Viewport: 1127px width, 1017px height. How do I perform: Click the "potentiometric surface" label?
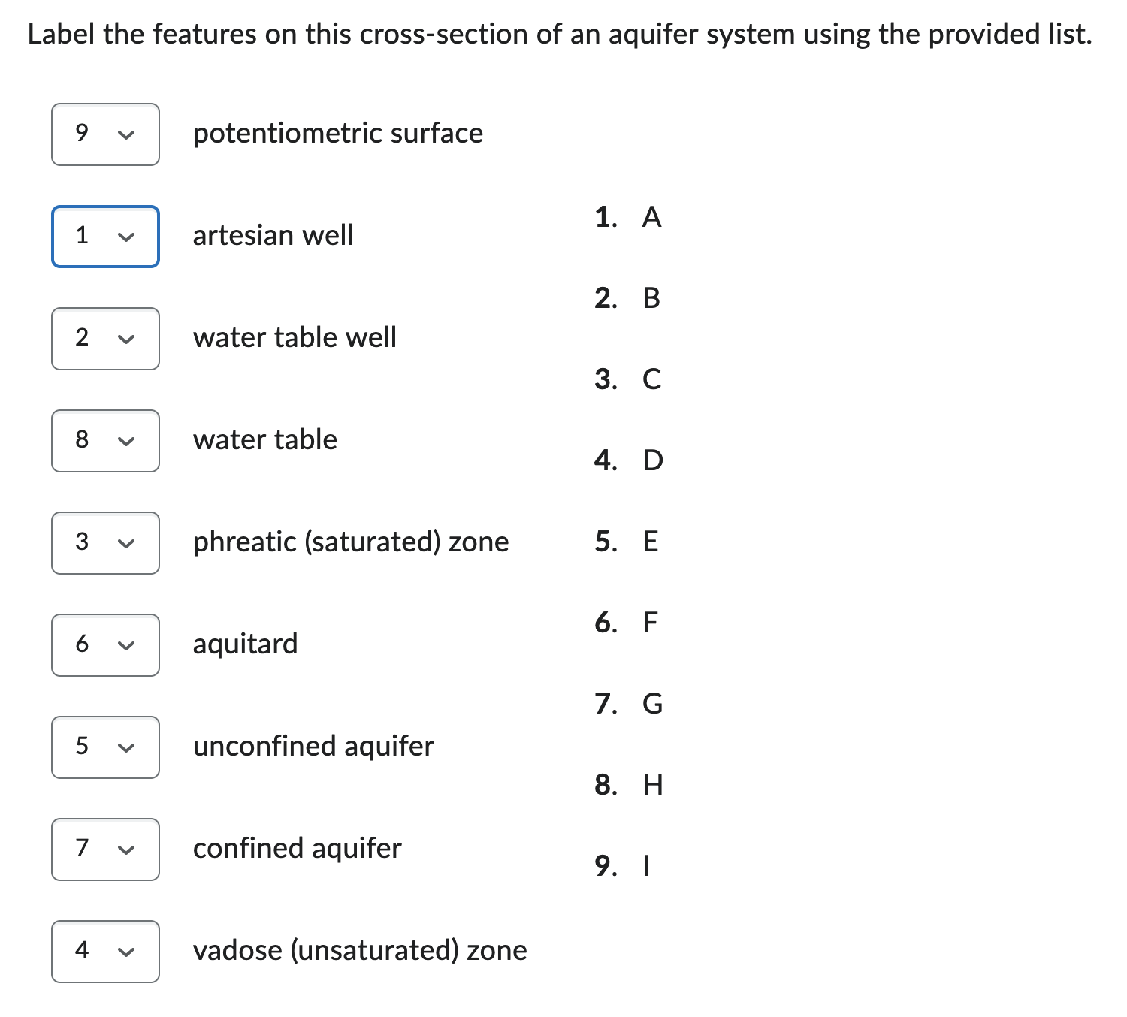[337, 134]
